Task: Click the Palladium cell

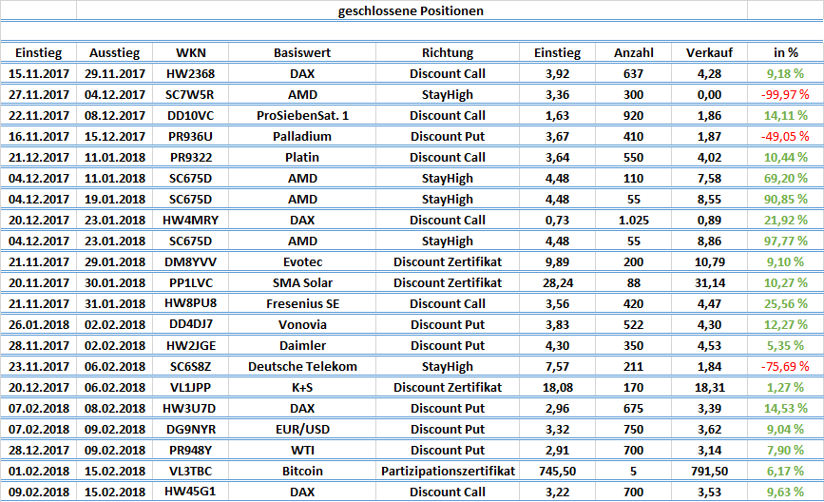Action: click(x=302, y=136)
